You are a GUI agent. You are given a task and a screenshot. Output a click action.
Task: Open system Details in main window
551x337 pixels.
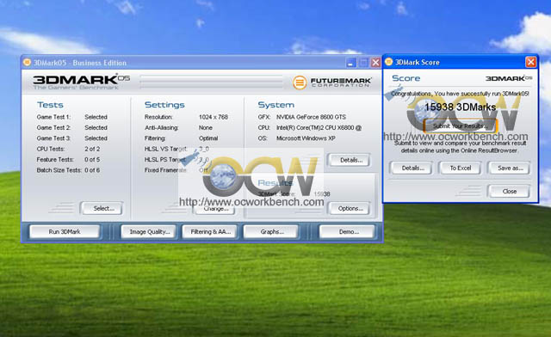tap(350, 160)
